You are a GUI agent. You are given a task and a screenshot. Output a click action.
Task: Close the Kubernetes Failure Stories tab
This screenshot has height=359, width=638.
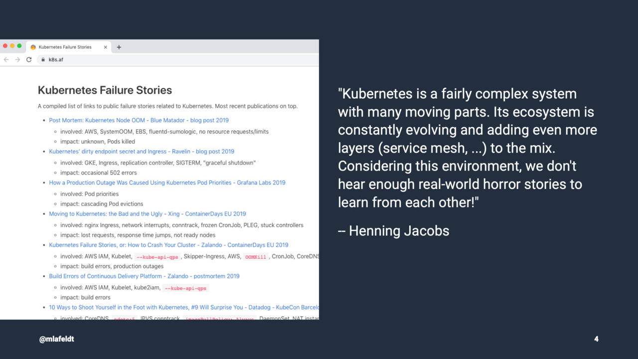(x=105, y=47)
